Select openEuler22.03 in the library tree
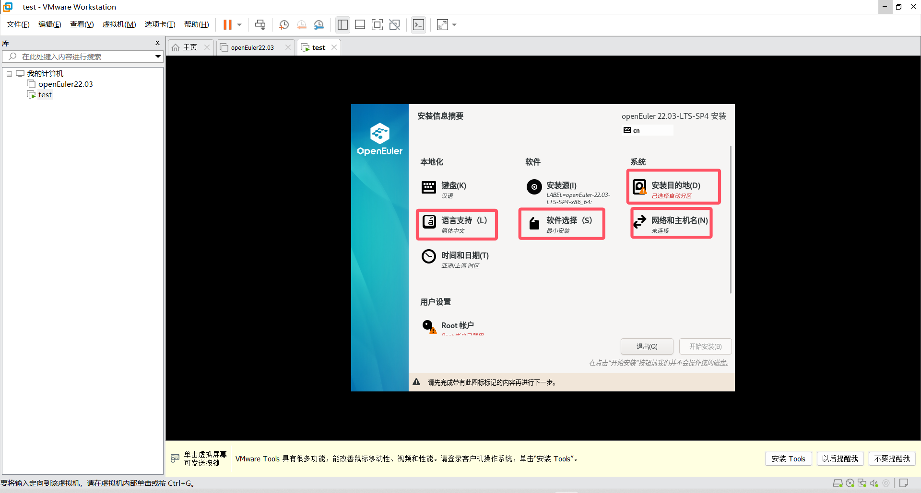This screenshot has width=921, height=493. click(x=65, y=84)
